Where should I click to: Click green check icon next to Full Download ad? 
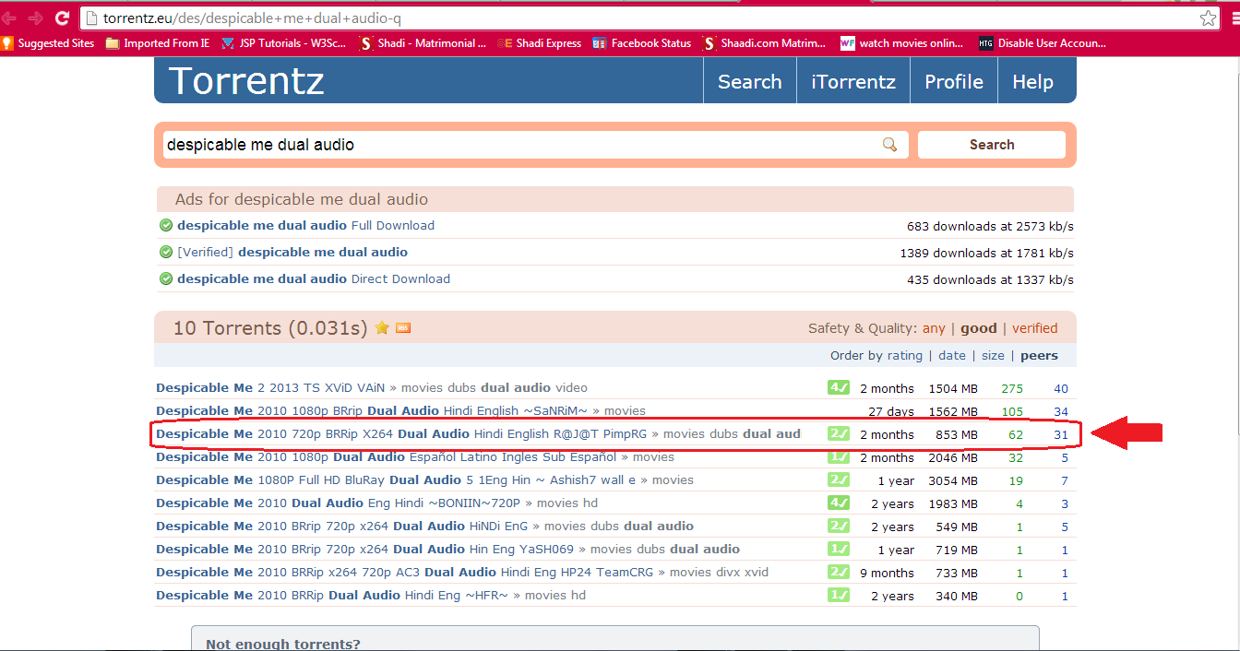click(x=166, y=225)
